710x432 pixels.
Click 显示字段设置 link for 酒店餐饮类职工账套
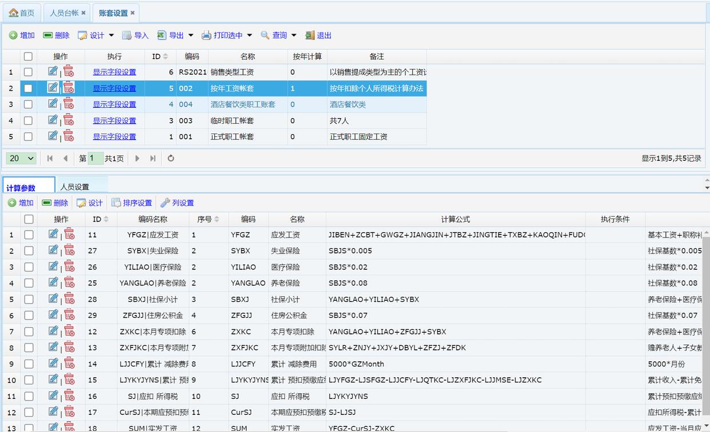[x=114, y=104]
